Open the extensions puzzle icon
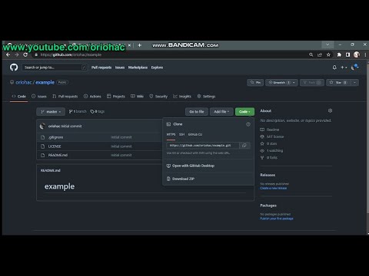This screenshot has height=276, width=369. click(339, 54)
